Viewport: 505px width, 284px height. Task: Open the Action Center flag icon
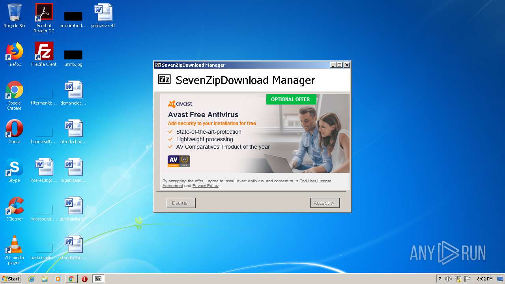coord(468,279)
